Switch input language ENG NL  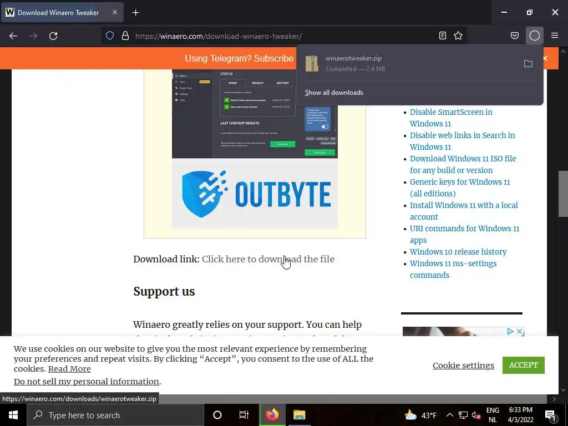[493, 415]
